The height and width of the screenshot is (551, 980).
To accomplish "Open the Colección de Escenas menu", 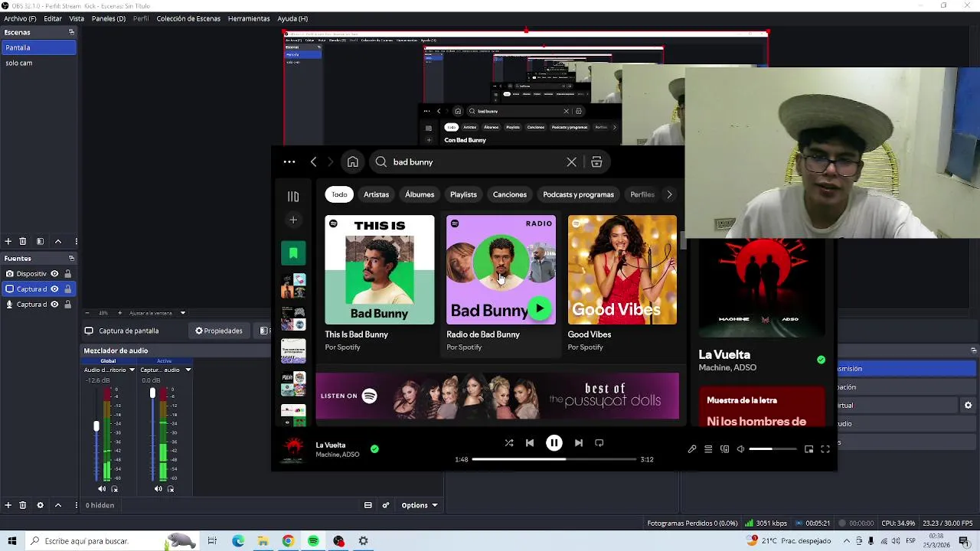I will tap(188, 18).
